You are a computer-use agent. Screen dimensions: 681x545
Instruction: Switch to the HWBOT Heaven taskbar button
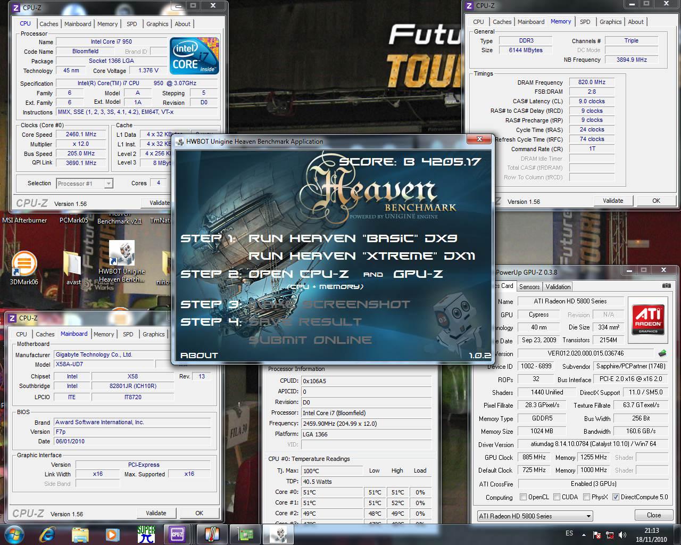pos(278,534)
